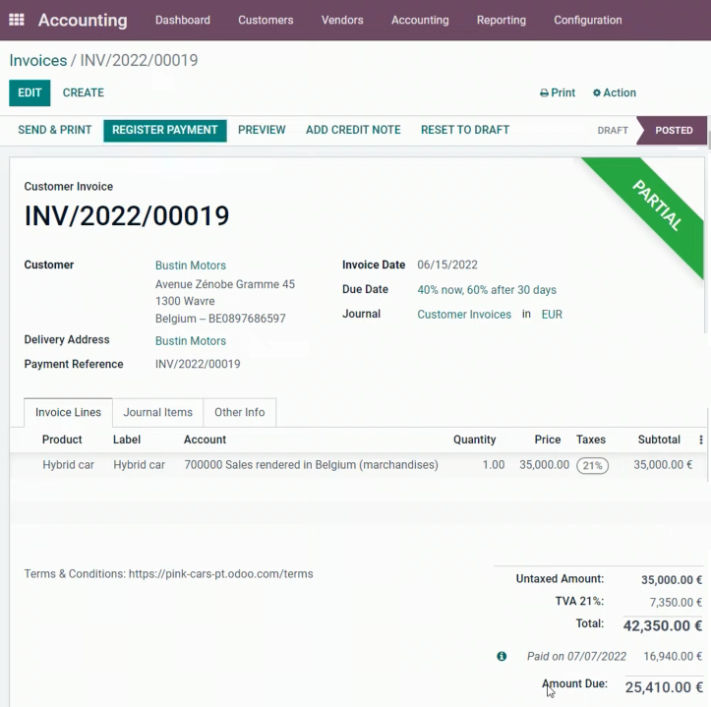Click the PREVIEW button
The image size is (711, 707).
pyautogui.click(x=262, y=130)
